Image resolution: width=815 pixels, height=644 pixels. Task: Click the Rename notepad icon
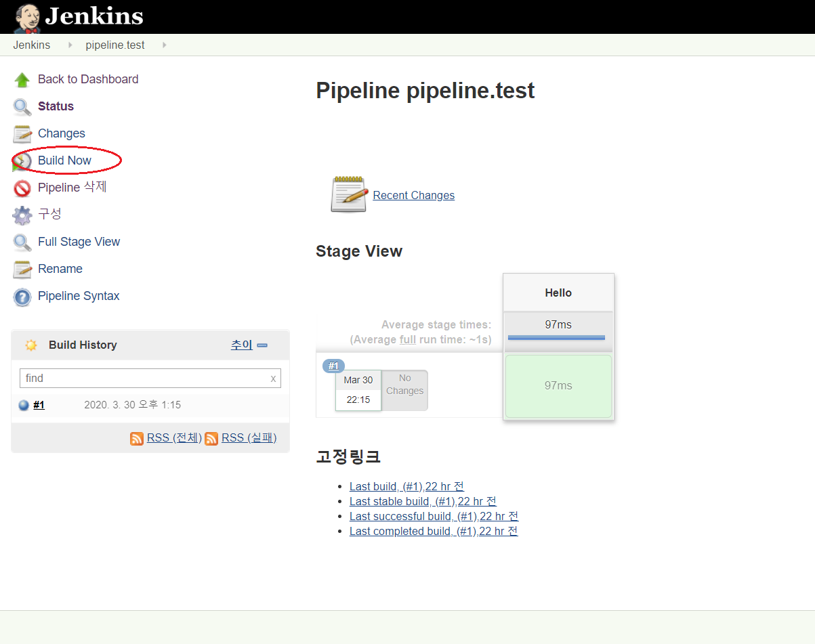22,270
